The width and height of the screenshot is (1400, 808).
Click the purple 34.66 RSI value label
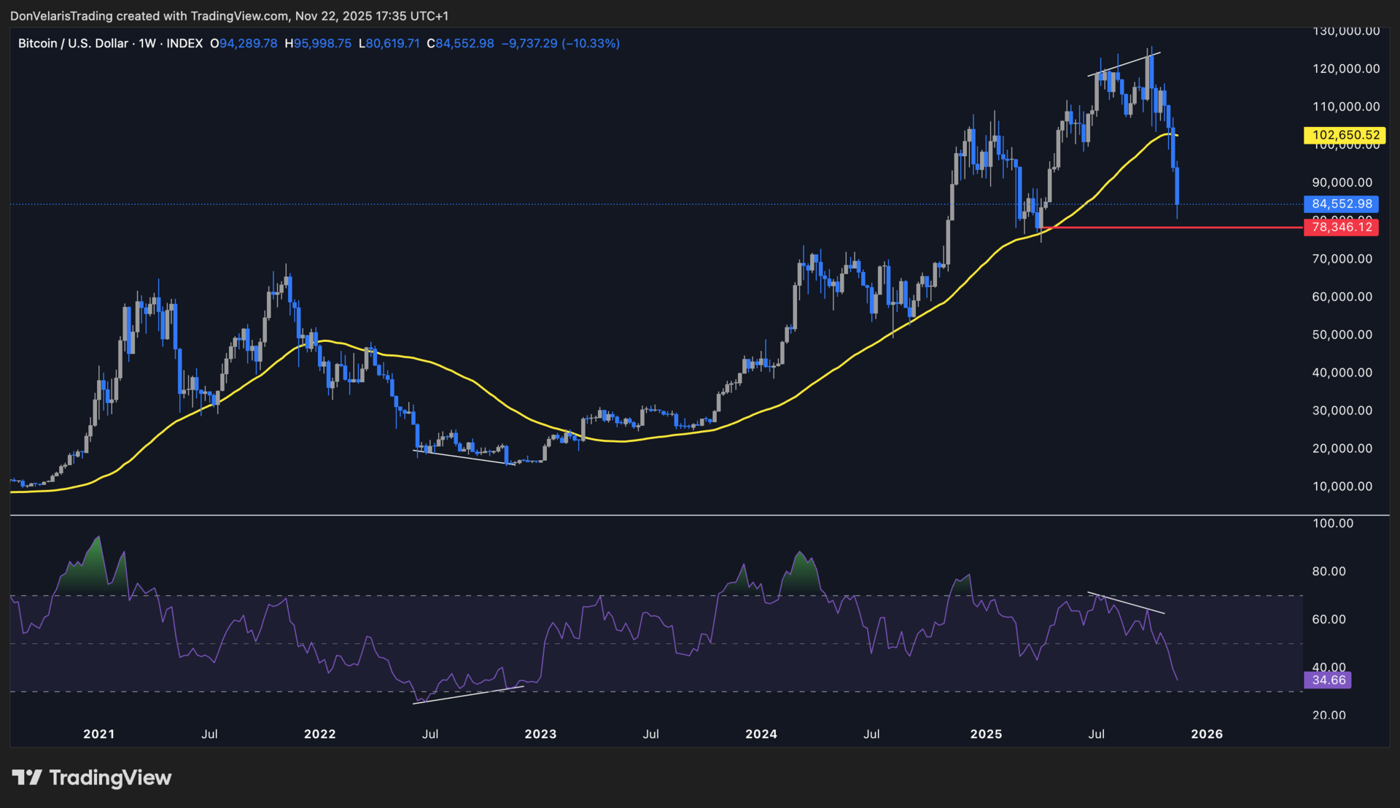1328,680
